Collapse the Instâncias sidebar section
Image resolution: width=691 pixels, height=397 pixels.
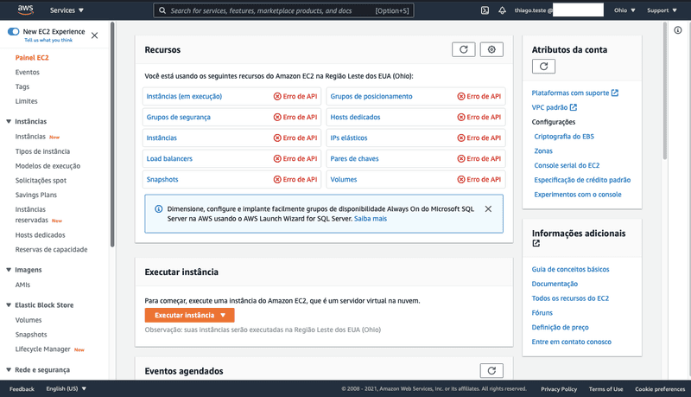9,121
